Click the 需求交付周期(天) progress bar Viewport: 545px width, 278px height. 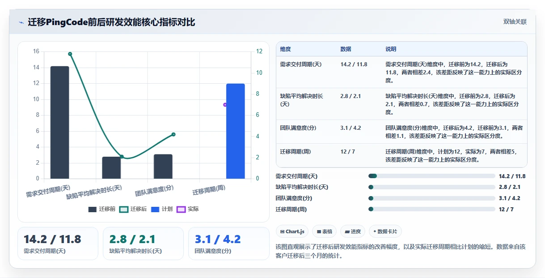coord(432,176)
